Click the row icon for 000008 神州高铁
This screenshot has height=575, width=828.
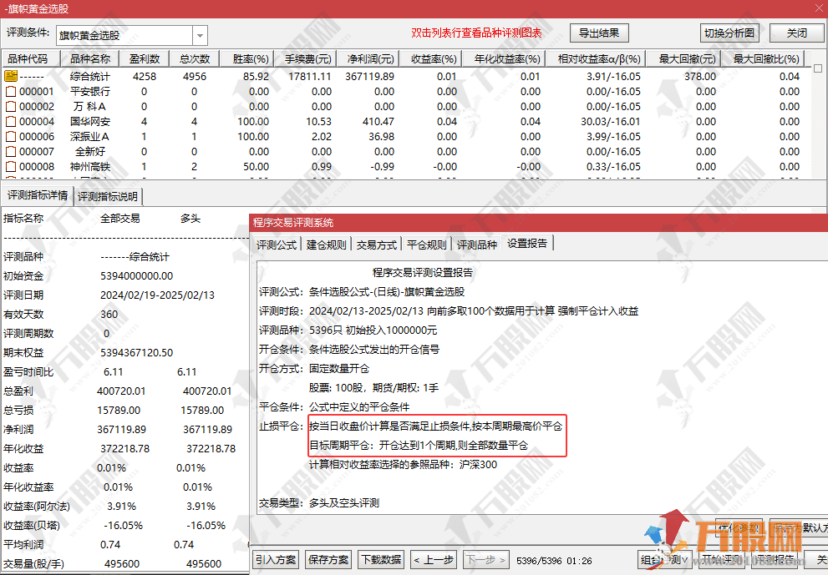[11, 167]
